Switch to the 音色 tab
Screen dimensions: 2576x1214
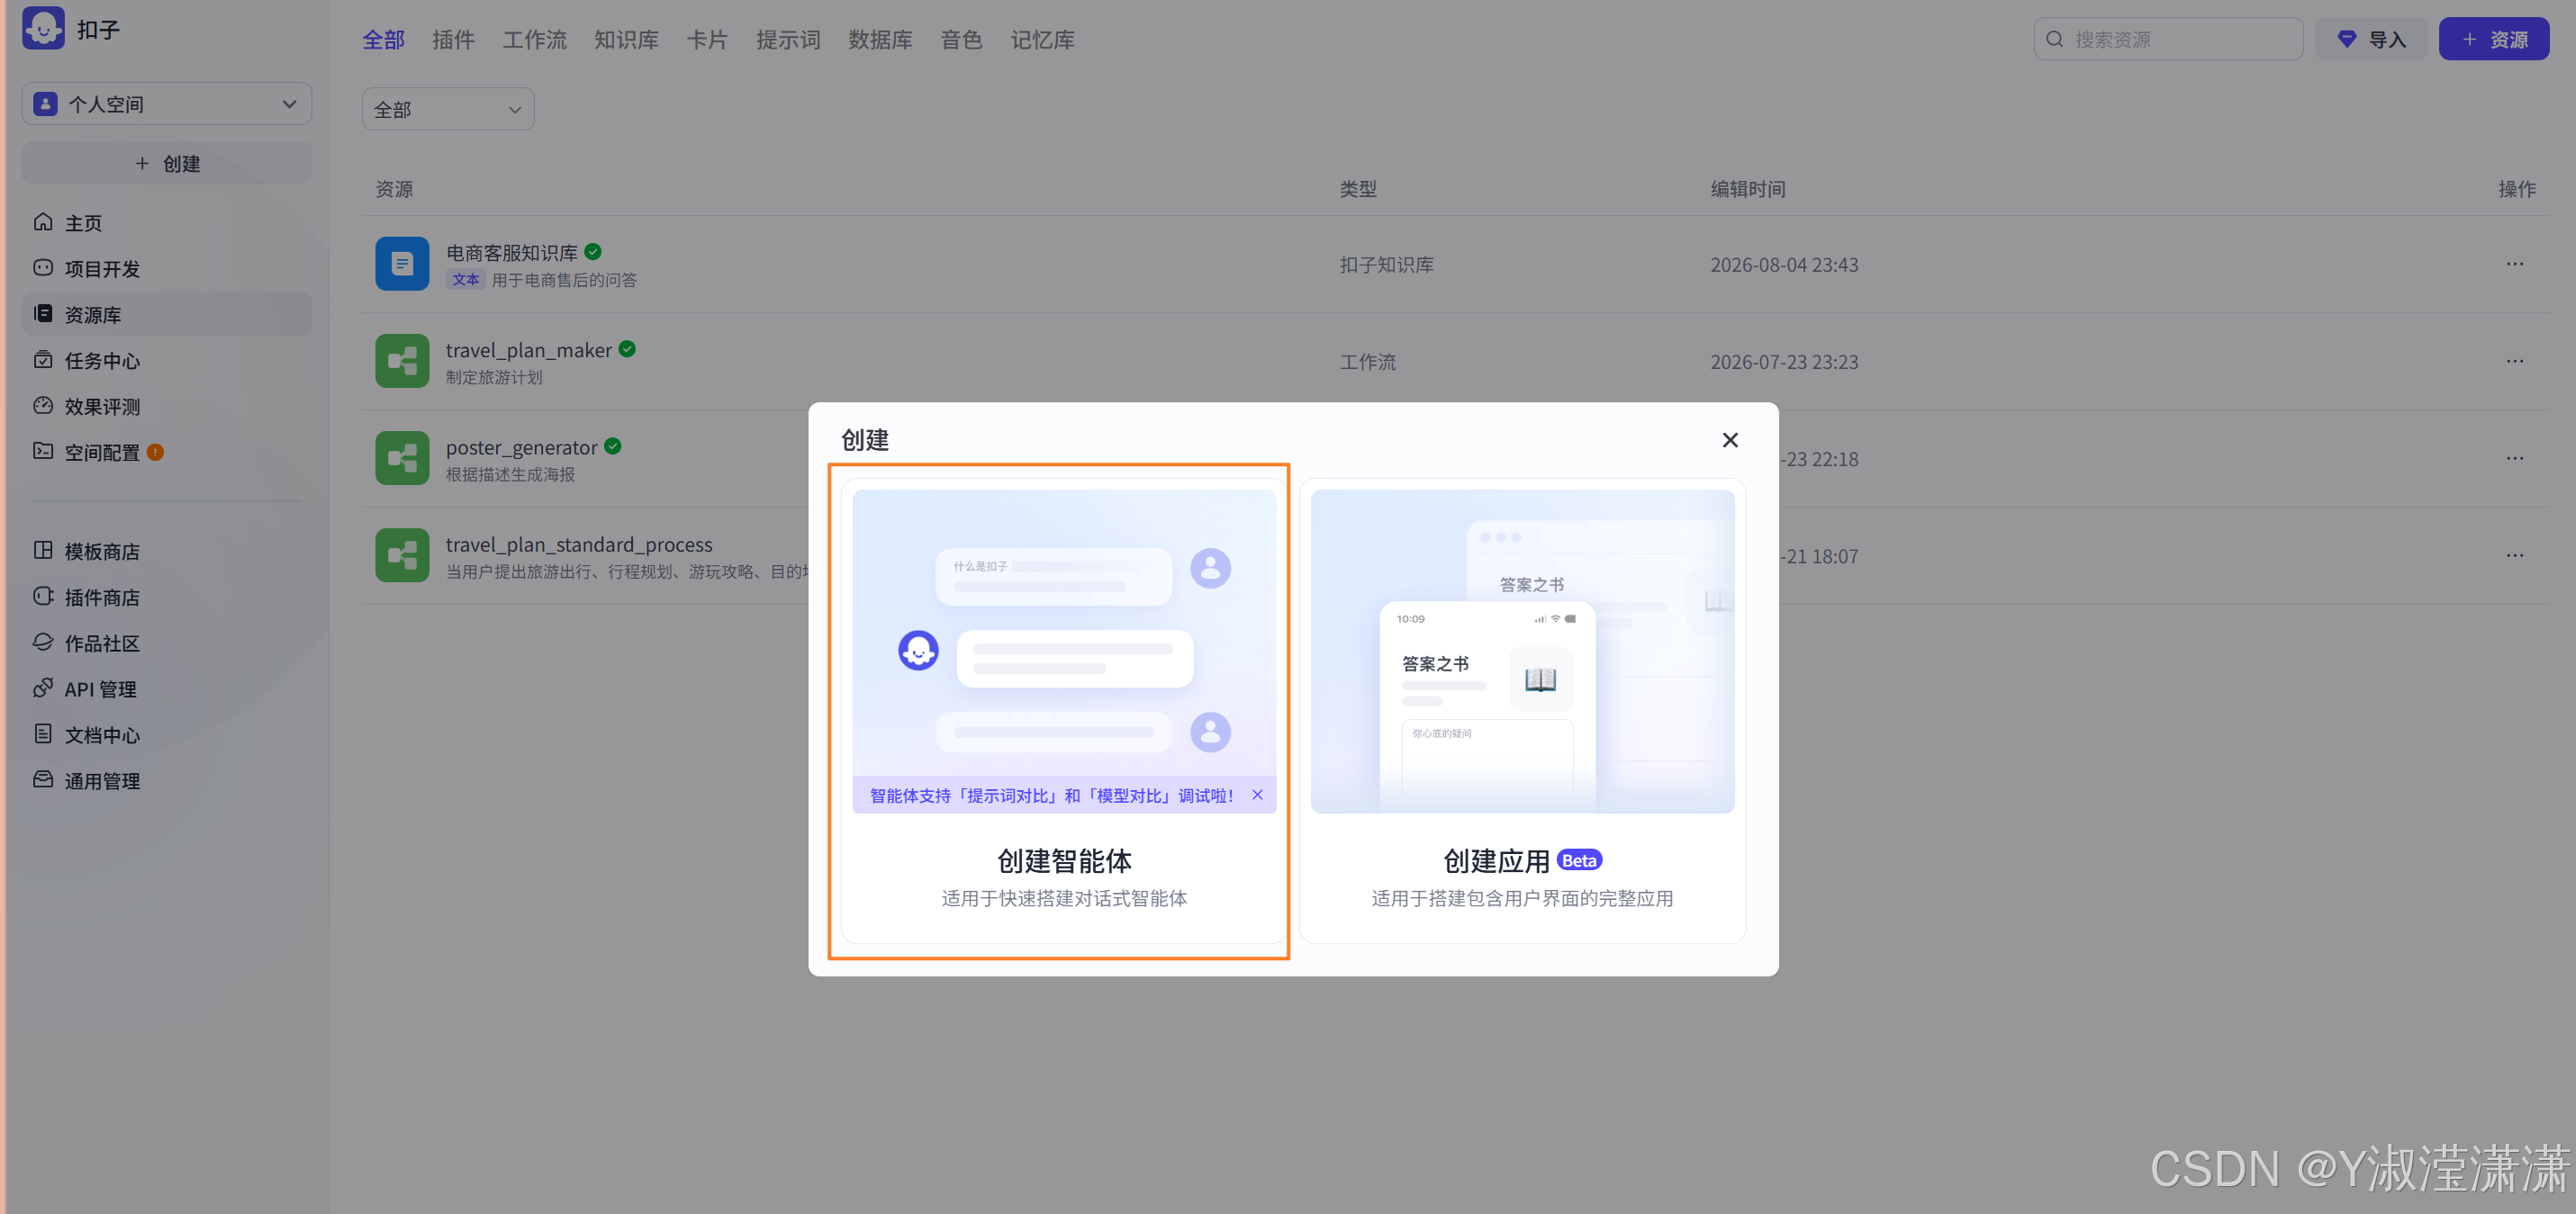(961, 40)
